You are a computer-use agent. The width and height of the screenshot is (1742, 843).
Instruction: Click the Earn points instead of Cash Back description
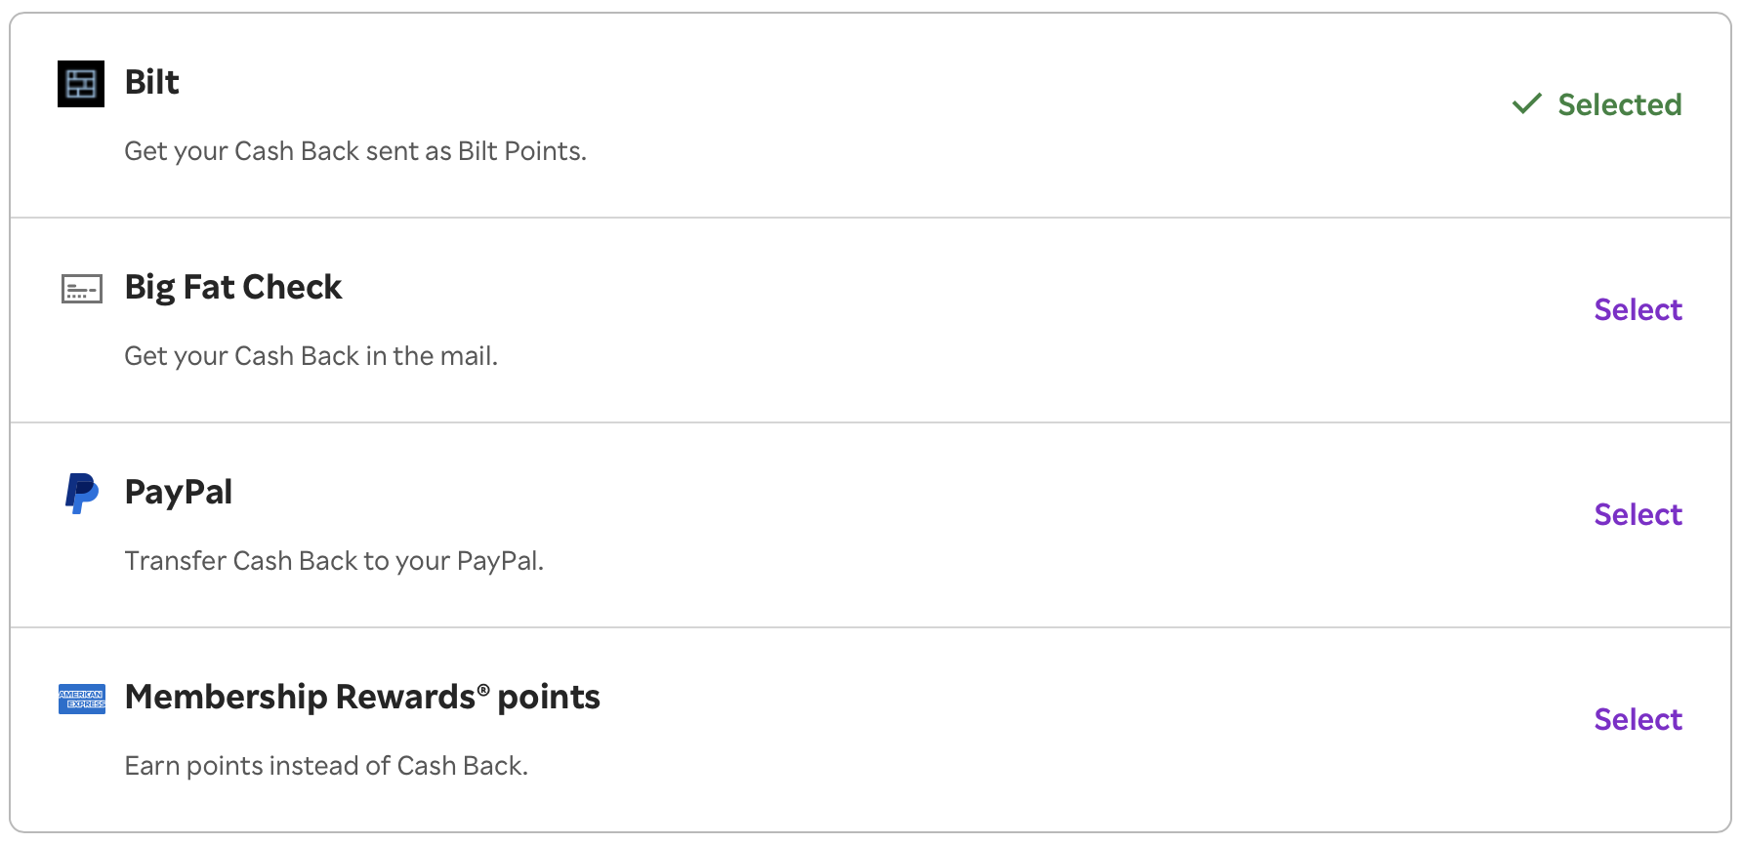(x=327, y=766)
